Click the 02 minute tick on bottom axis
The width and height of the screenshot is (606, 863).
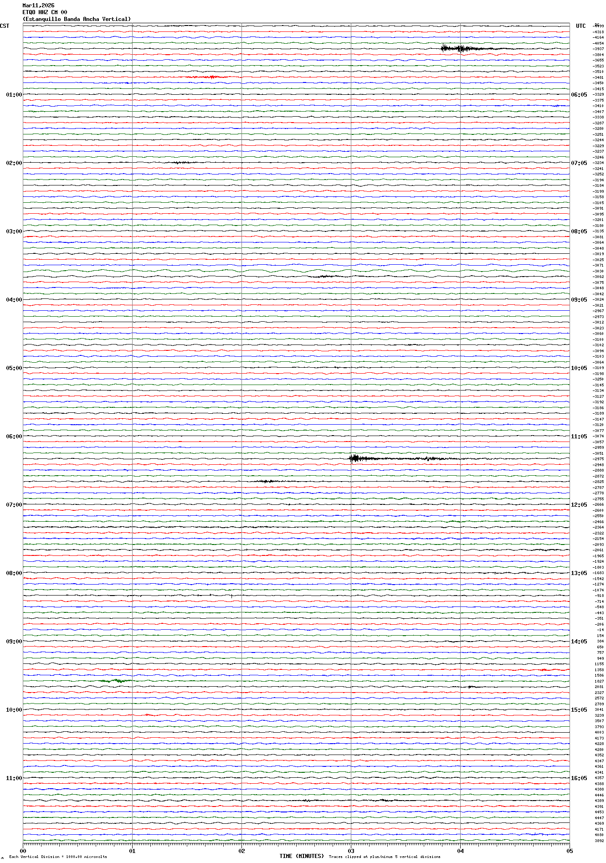point(241,851)
